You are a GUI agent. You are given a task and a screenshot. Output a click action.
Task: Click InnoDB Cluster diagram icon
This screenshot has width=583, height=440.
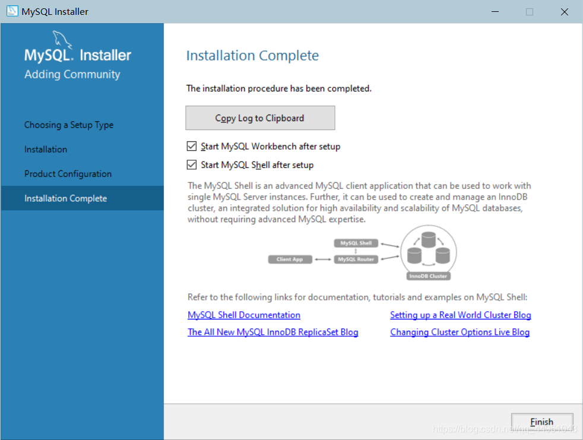428,252
